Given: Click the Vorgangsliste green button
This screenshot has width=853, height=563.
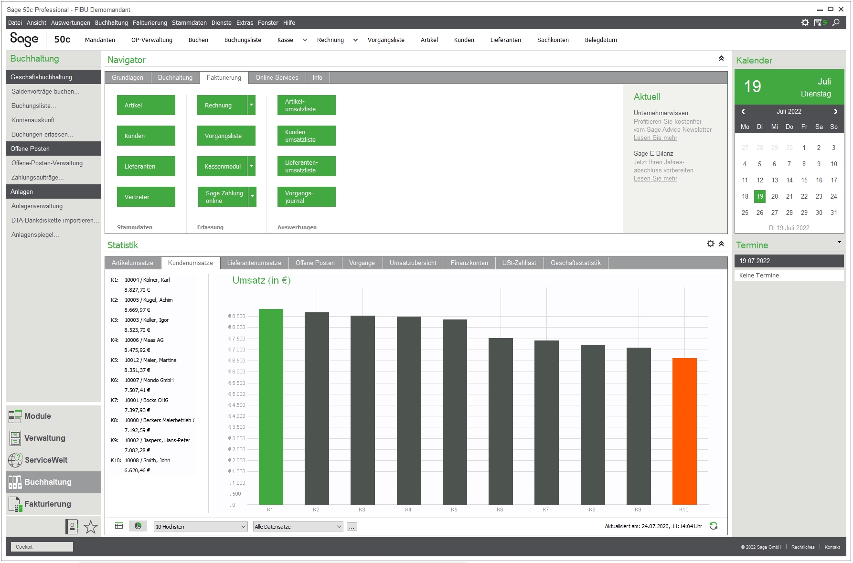Looking at the screenshot, I should coord(226,136).
